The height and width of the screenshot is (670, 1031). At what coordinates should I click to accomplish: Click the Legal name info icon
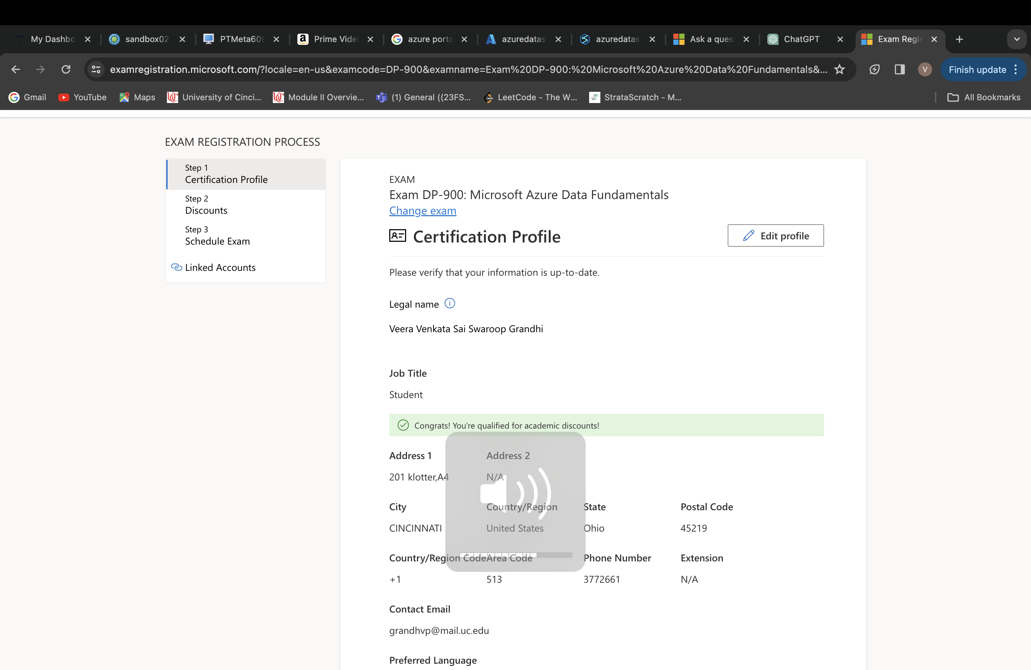450,303
